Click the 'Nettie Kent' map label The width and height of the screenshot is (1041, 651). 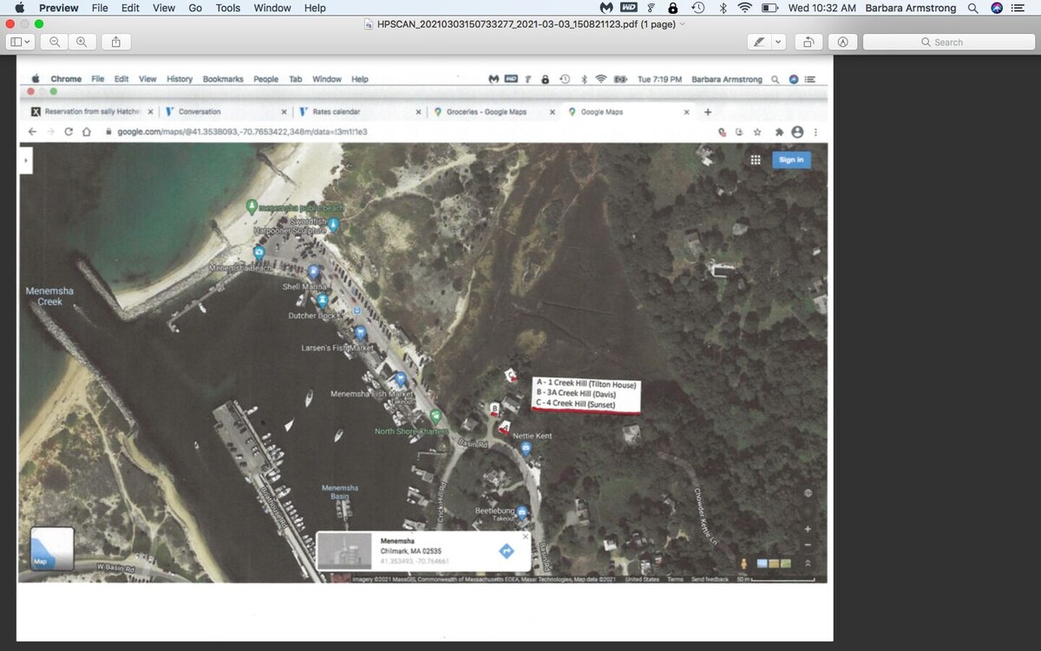tap(532, 436)
